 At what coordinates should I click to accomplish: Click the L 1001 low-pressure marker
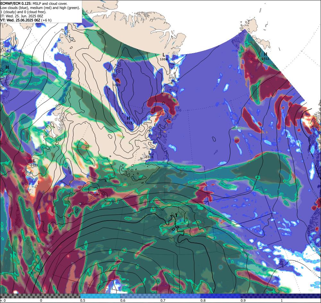(x=34, y=163)
